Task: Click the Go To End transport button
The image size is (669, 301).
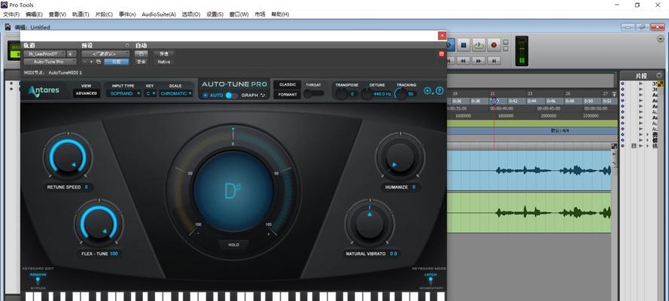Action: point(494,61)
